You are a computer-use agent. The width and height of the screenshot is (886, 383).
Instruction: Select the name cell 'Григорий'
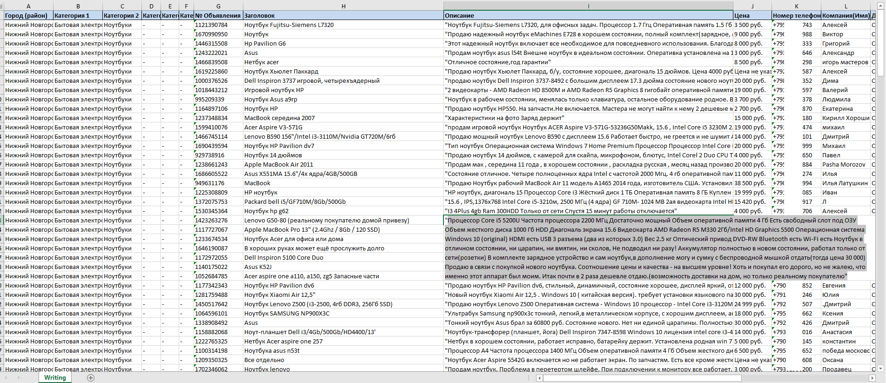click(846, 43)
